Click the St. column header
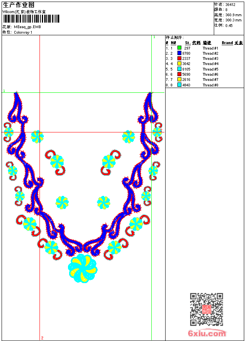Viewport: 245px width, 341px height. click(x=188, y=43)
